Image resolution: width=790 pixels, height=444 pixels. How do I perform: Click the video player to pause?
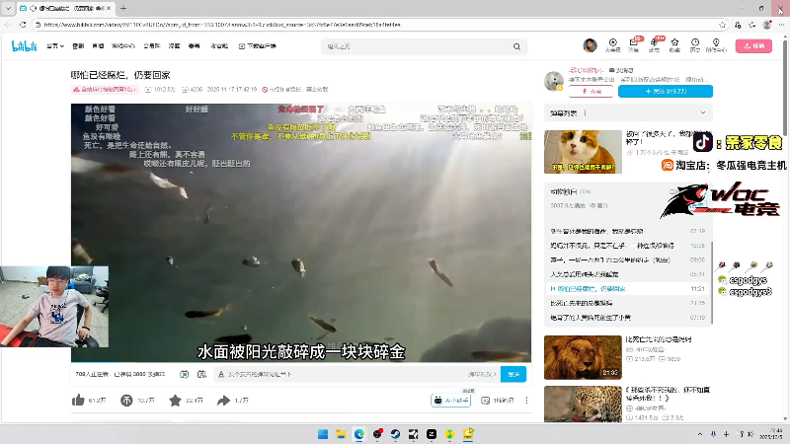coord(301,233)
